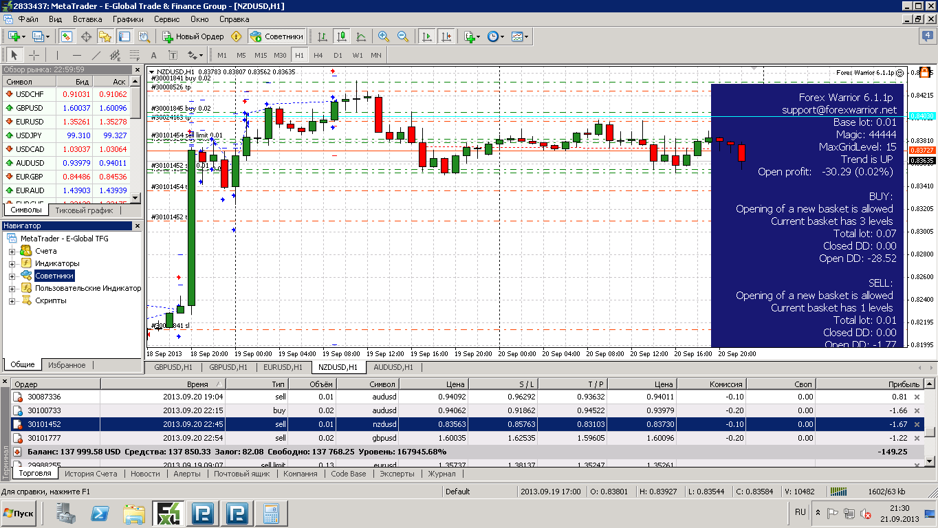938x528 pixels.
Task: Open the mailbox notification icon showing 4
Action: coord(928,36)
